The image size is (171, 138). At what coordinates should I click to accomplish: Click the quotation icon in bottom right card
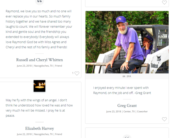tap(127, 136)
